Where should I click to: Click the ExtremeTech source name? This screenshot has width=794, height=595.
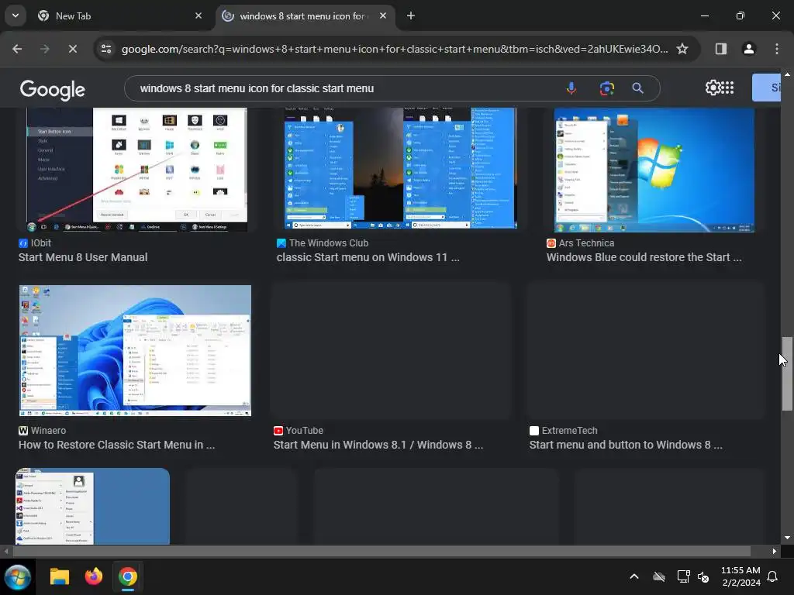tap(569, 431)
